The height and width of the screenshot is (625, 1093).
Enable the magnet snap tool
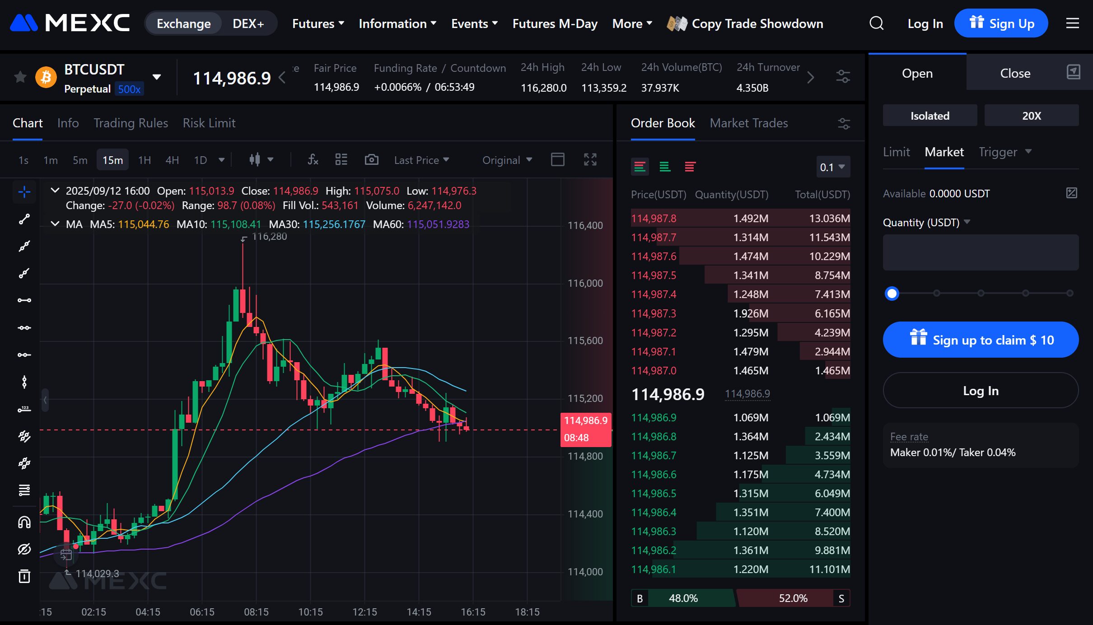(24, 522)
